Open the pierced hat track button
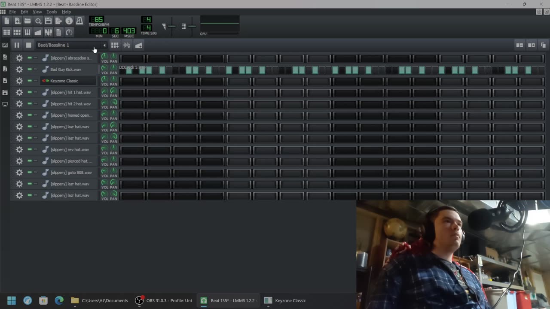550x309 pixels. (68, 161)
